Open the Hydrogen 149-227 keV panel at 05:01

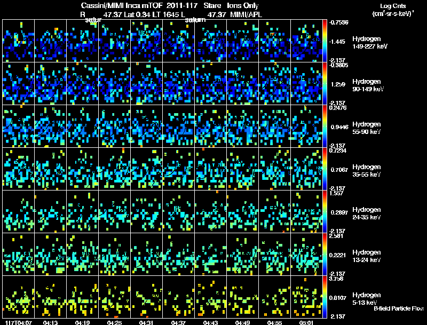point(306,41)
